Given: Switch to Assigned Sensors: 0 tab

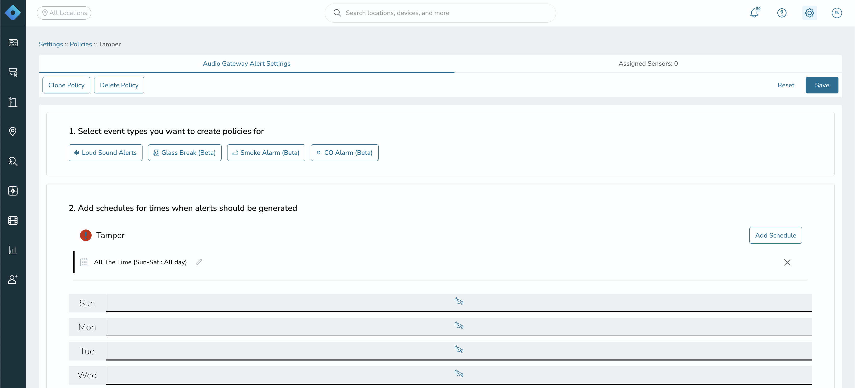Looking at the screenshot, I should coord(648,63).
